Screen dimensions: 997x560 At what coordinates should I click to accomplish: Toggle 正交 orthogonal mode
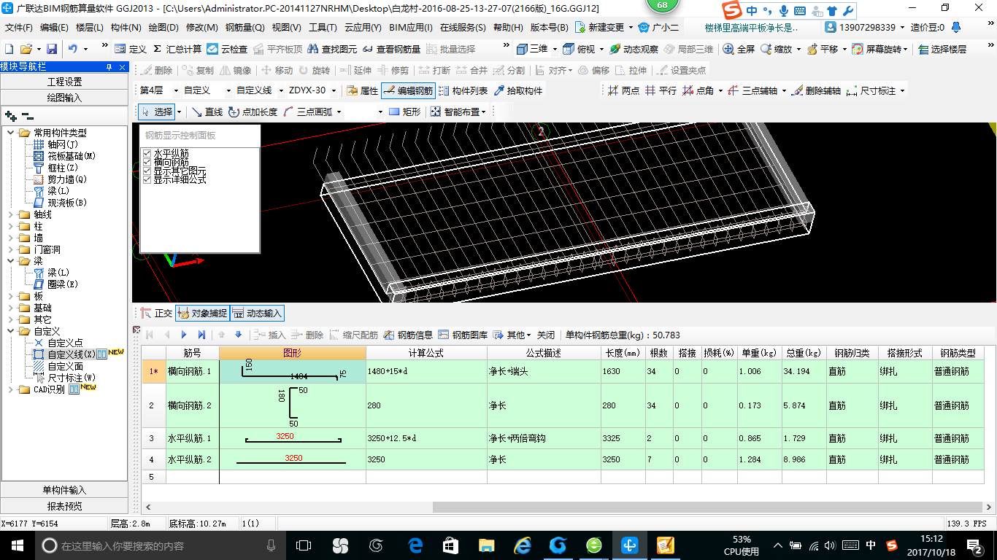coord(156,313)
